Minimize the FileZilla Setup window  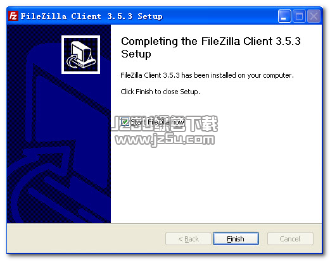point(284,16)
